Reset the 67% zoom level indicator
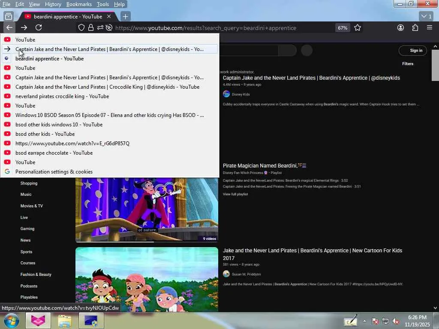The image size is (439, 329). point(343,28)
